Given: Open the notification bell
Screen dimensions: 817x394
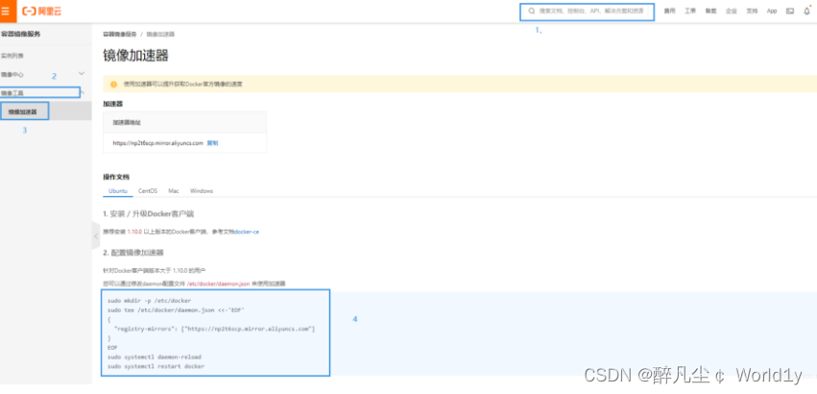Looking at the screenshot, I should click(x=807, y=11).
